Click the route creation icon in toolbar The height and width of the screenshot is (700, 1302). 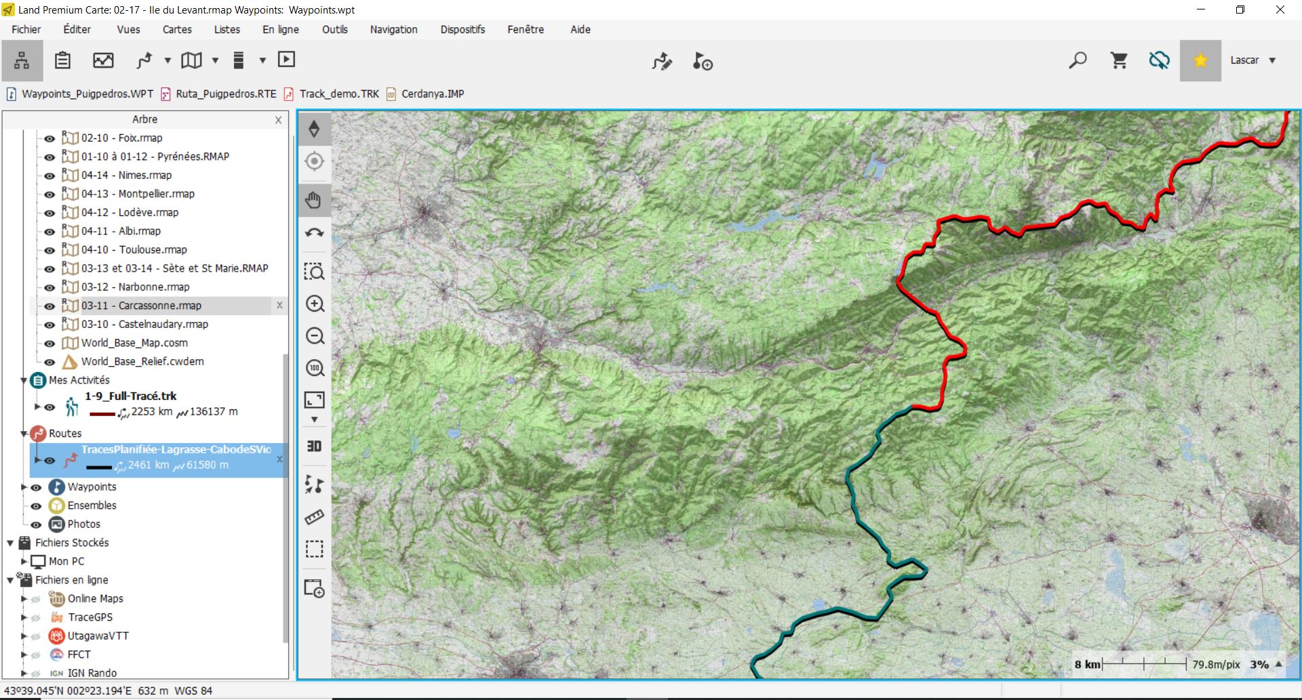pos(144,60)
